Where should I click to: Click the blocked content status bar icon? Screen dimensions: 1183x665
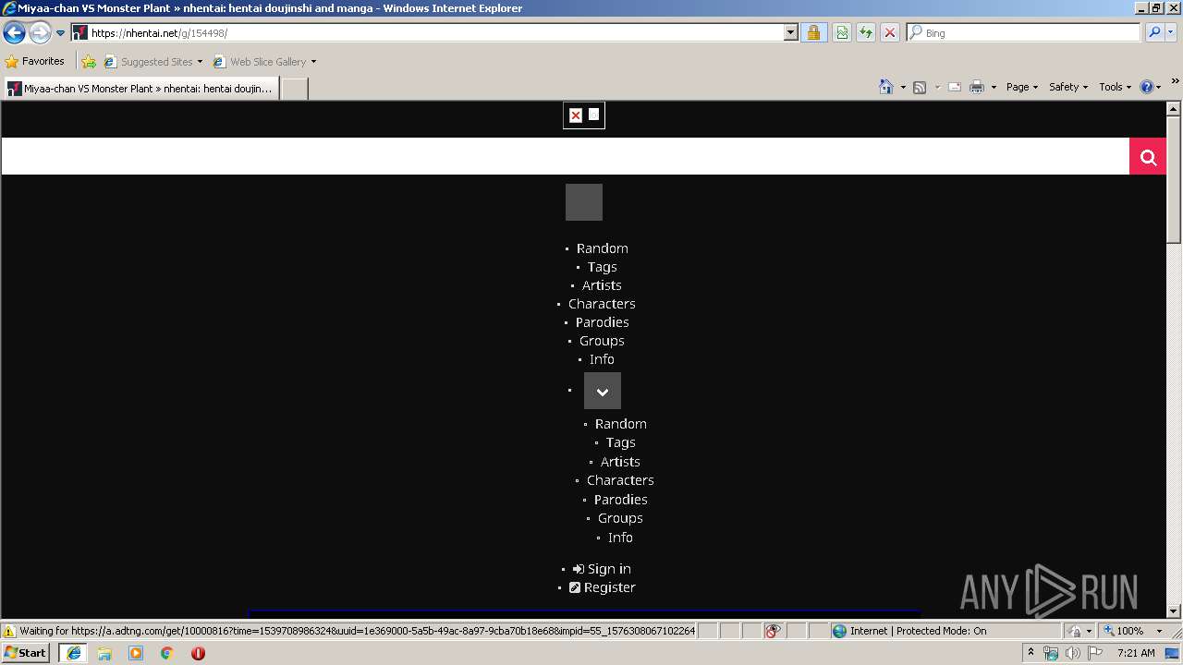773,631
